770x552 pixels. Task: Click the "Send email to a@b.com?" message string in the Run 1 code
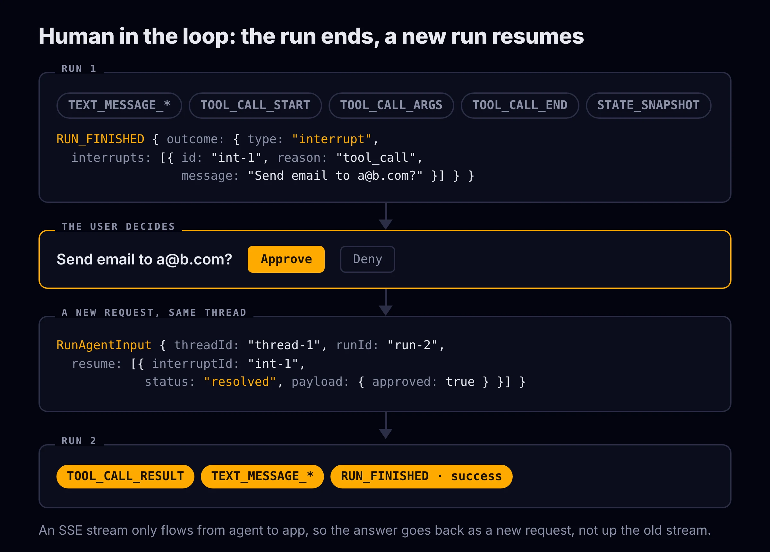(x=335, y=176)
